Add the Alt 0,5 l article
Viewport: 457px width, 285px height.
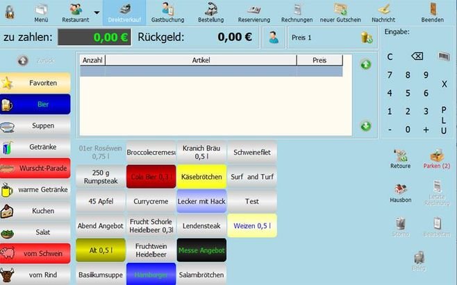(x=101, y=250)
